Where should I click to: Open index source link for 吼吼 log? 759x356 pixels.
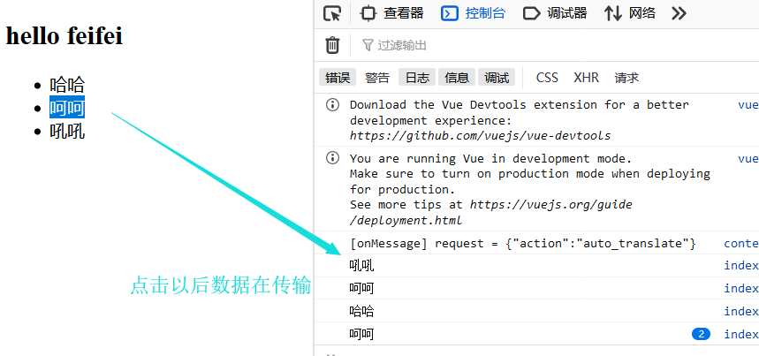[741, 265]
